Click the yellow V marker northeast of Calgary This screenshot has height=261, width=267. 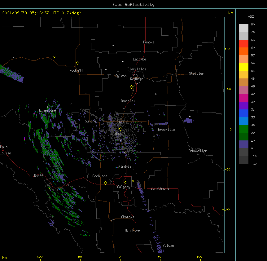133,181
